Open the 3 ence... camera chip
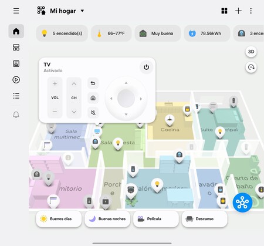Viewport: 264px width, 246px height. [x=249, y=33]
